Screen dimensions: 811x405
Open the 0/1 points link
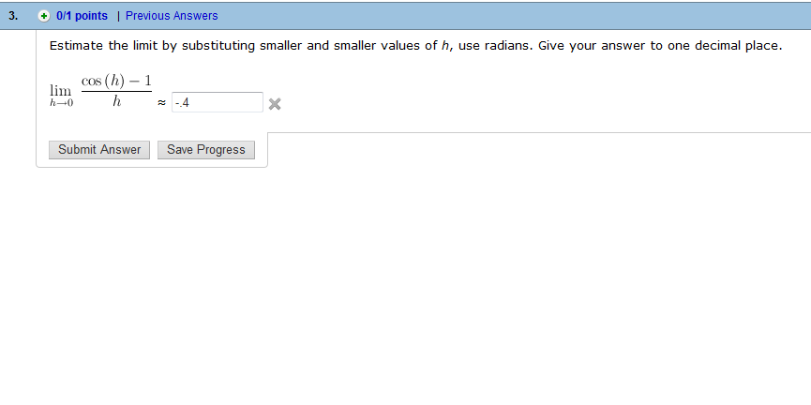(x=82, y=16)
